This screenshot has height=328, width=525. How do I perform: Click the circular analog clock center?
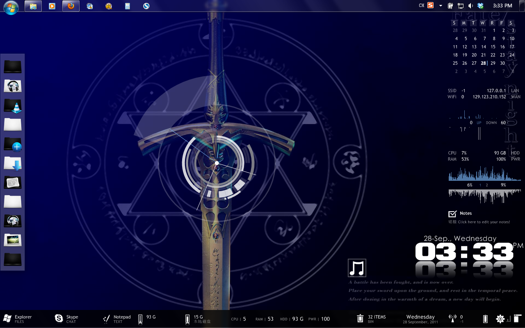217,163
